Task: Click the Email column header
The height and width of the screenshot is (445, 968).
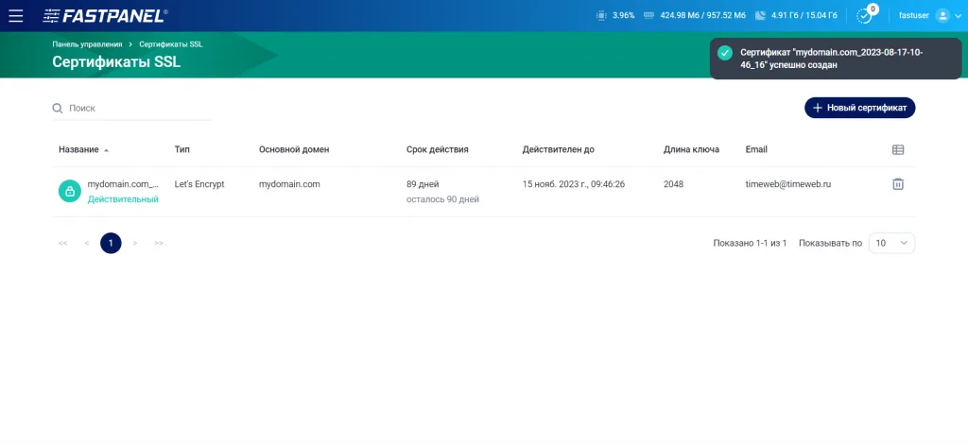Action: click(756, 149)
